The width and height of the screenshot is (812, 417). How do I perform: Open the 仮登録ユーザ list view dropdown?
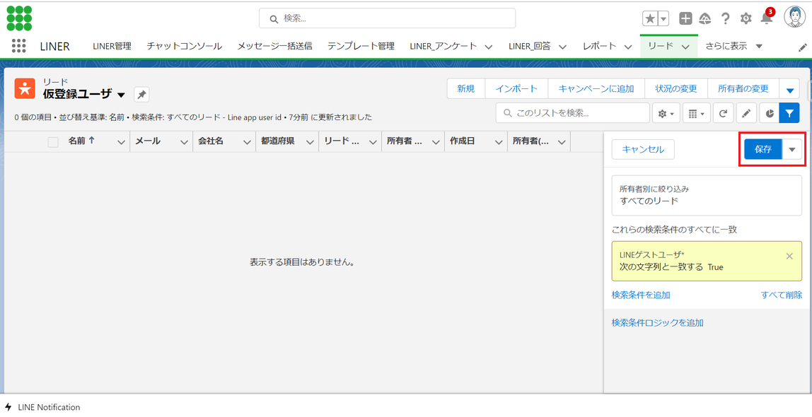point(121,95)
